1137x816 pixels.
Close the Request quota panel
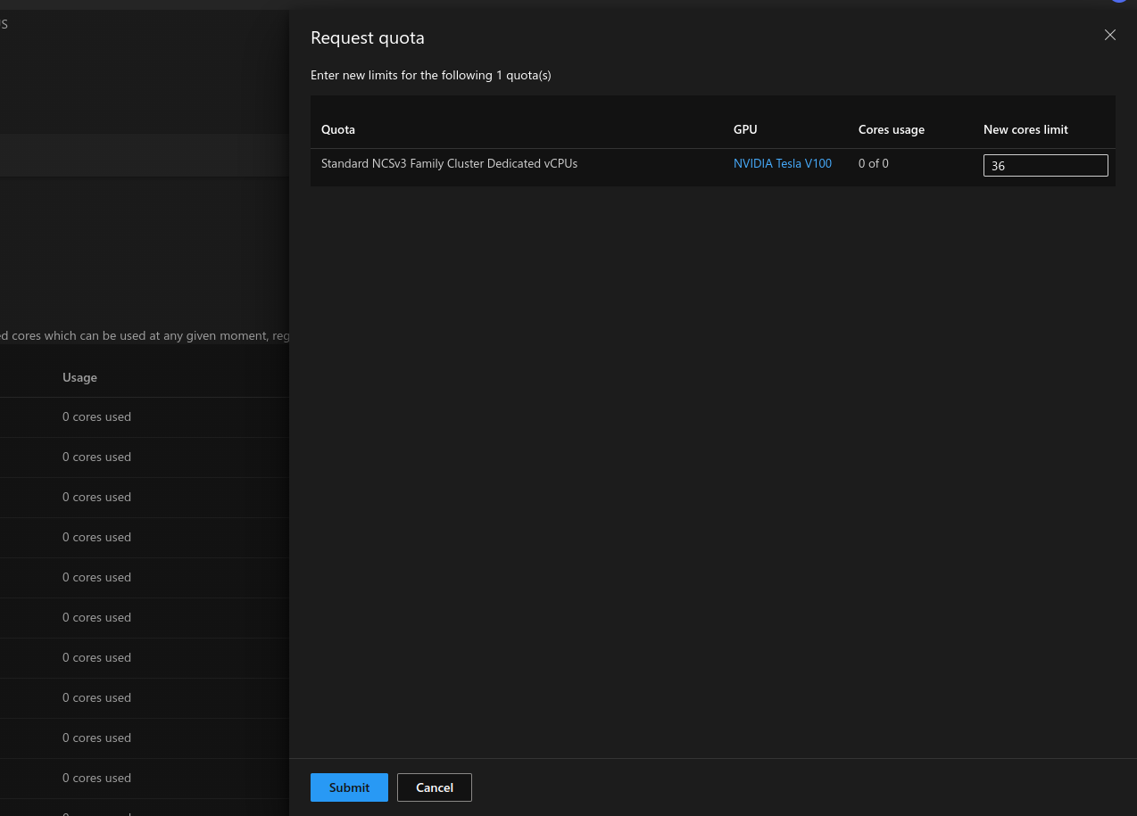click(x=1110, y=35)
